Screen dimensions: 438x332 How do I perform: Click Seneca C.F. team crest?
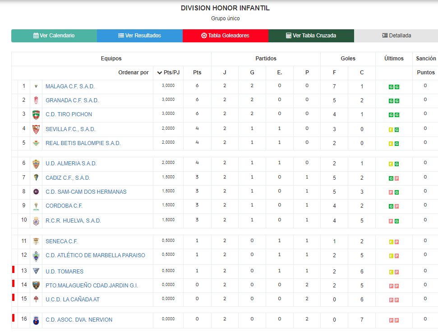pyautogui.click(x=36, y=241)
